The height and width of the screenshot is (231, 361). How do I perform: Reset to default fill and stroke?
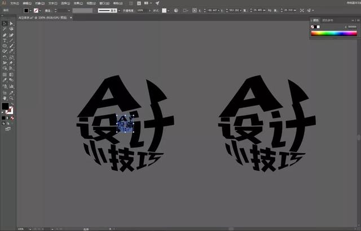click(3, 112)
